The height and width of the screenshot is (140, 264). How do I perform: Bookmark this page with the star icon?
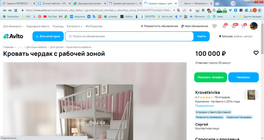click(190, 10)
